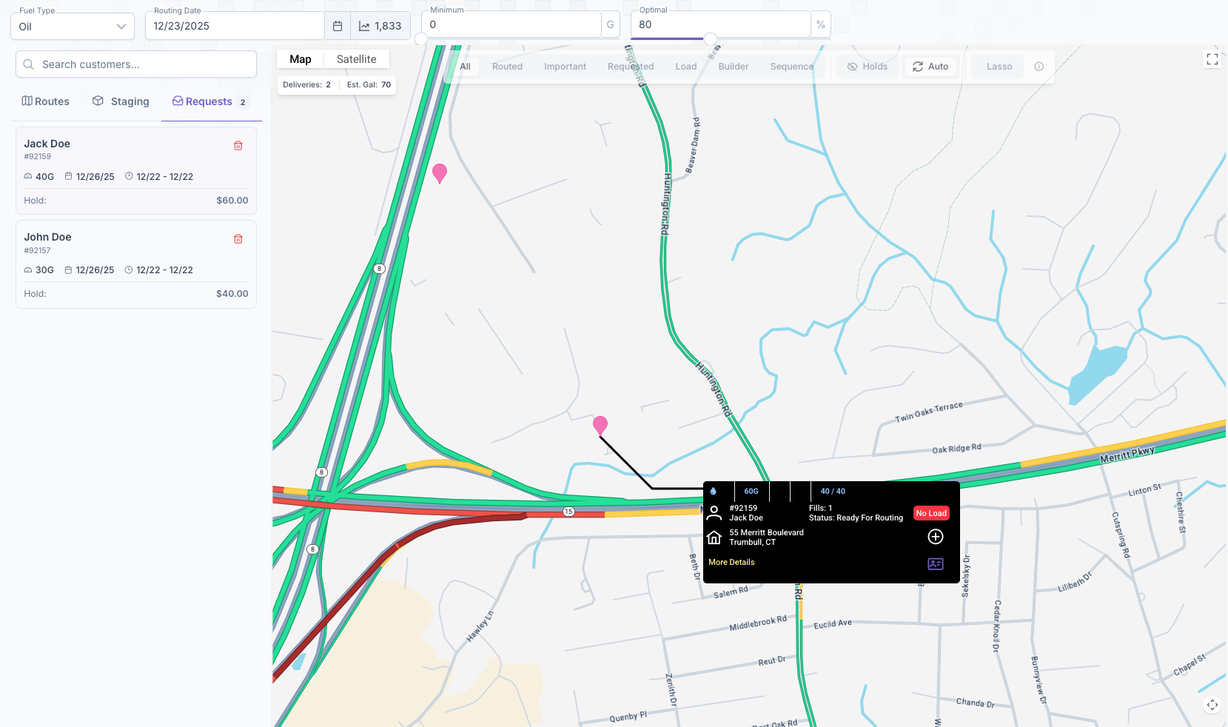Toggle the Holds visibility filter
This screenshot has width=1228, height=727.
coord(868,67)
